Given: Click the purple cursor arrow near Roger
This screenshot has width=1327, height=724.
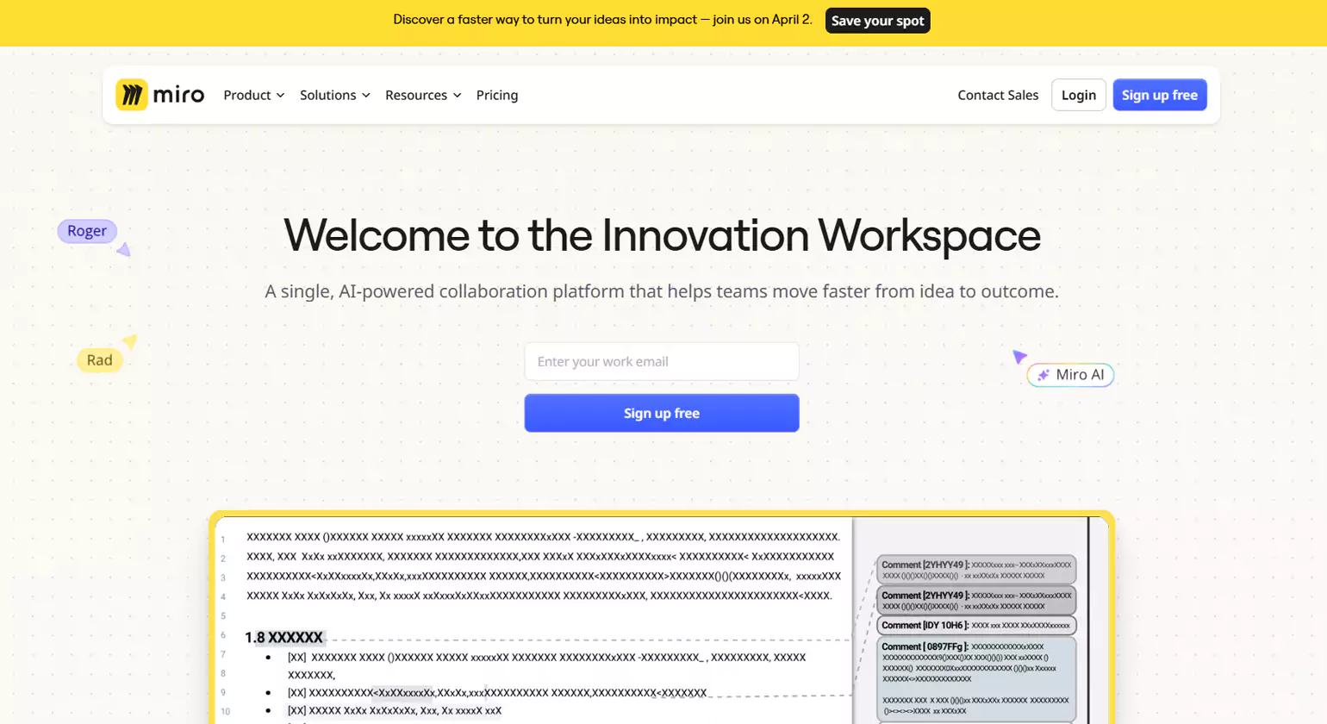Looking at the screenshot, I should point(124,250).
